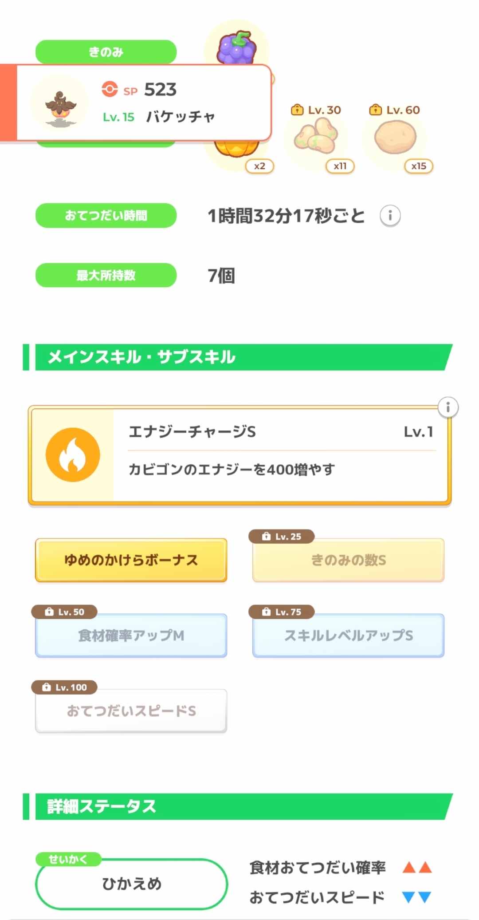The height and width of the screenshot is (920, 479).
Task: Tap the red Poké Ball SP icon
Action: 109,89
